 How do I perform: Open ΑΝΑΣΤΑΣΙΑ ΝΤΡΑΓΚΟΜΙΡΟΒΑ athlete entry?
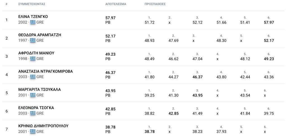(x=46, y=71)
